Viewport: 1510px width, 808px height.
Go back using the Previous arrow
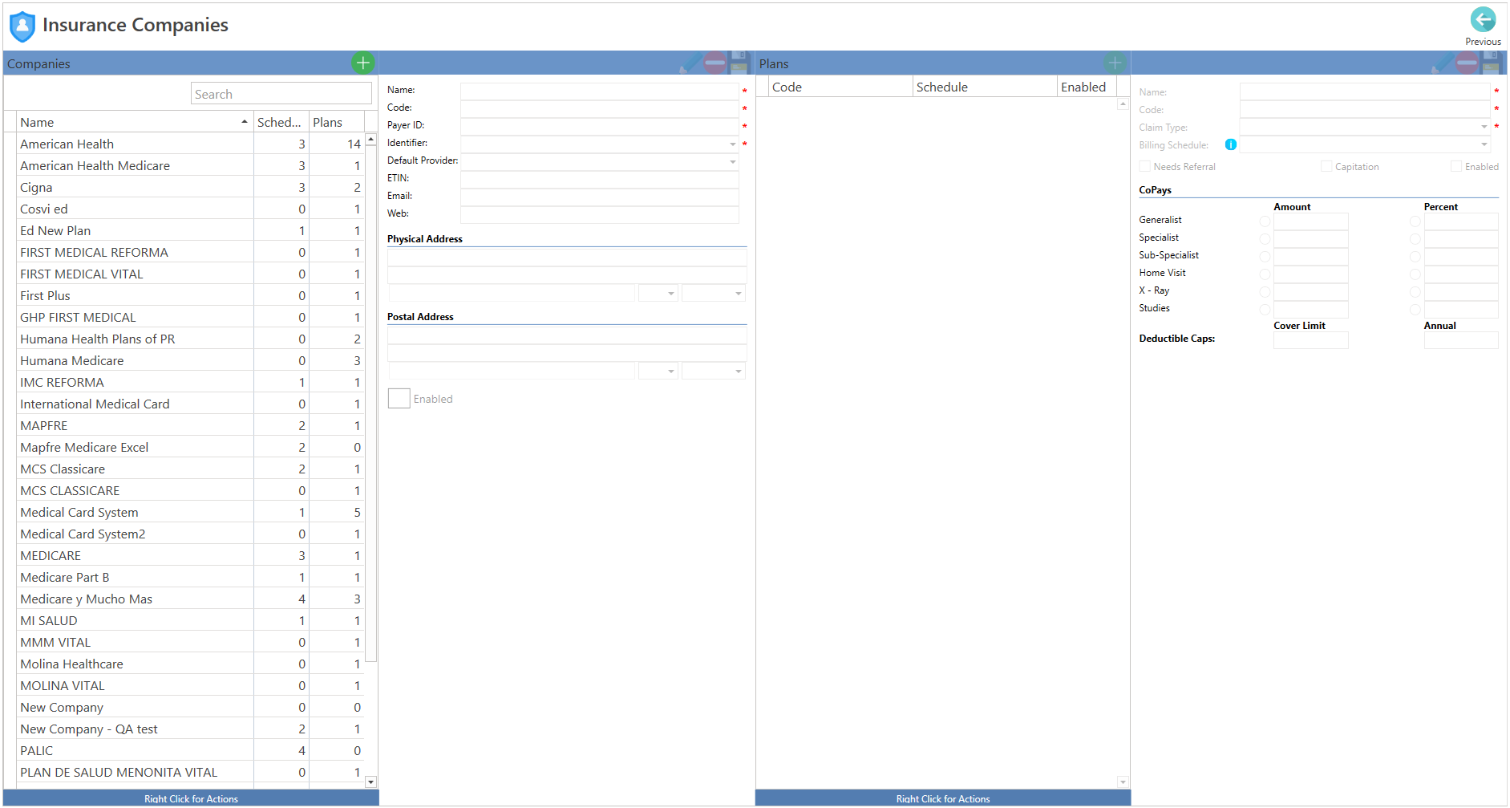coord(1483,20)
